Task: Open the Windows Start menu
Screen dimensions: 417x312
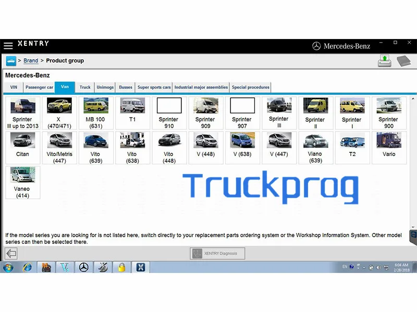Action: pyautogui.click(x=8, y=267)
